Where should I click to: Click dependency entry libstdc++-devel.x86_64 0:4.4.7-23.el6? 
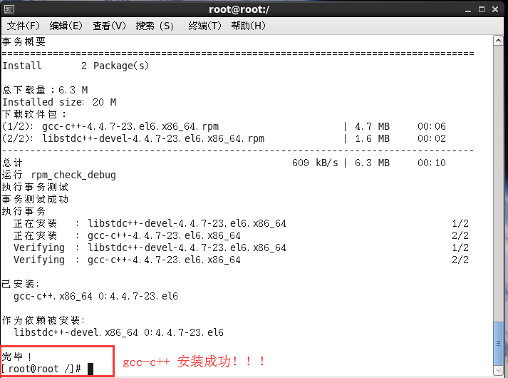tap(118, 332)
